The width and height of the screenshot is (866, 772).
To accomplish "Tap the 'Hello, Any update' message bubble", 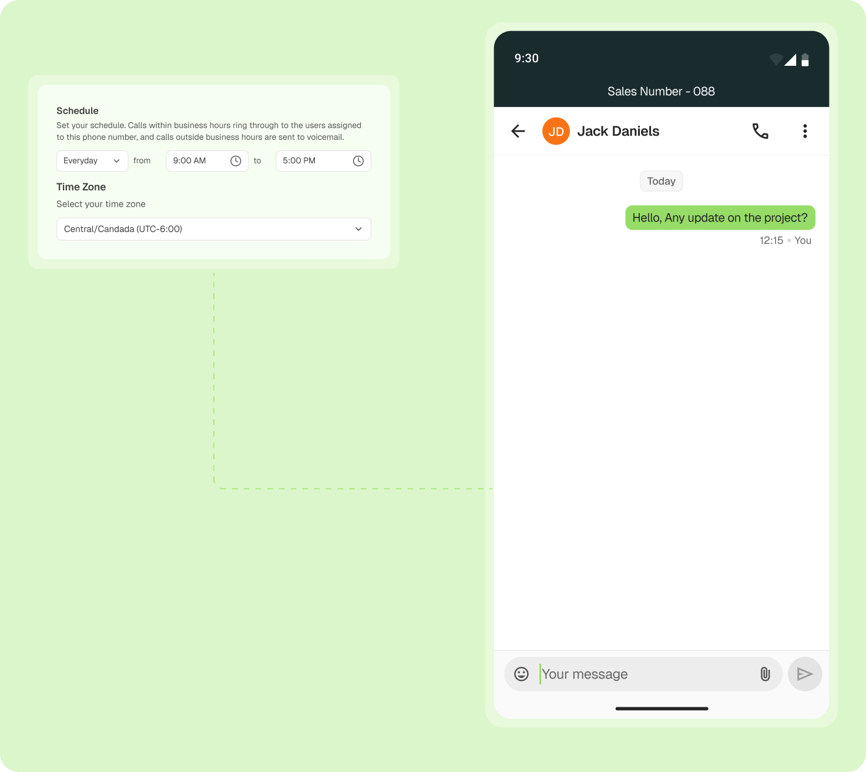I will [x=720, y=218].
